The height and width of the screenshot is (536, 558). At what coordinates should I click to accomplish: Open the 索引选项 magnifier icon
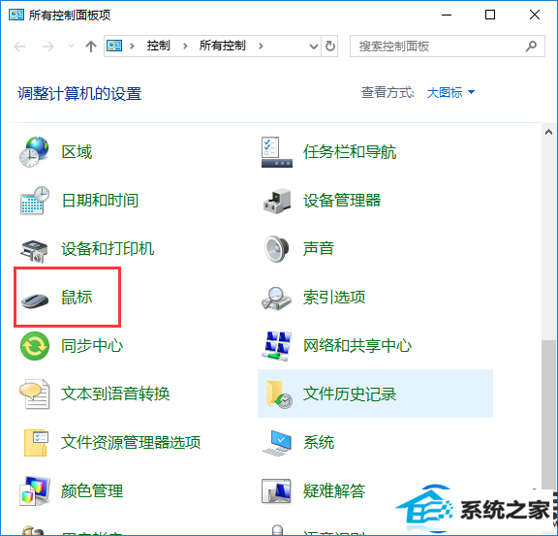tap(276, 299)
